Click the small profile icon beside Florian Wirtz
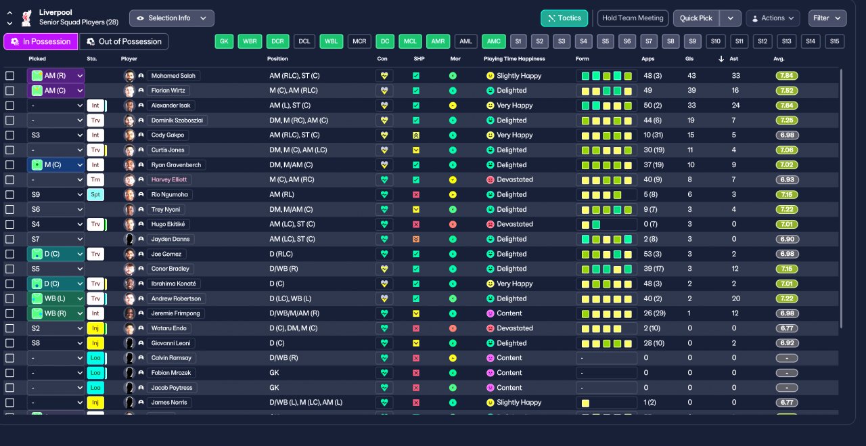This screenshot has height=446, width=866. (x=141, y=91)
